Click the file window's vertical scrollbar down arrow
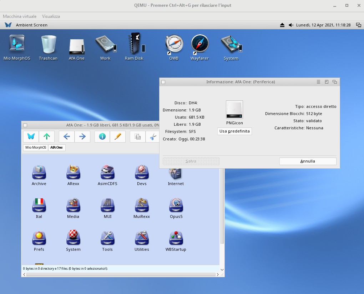Viewport: 364px width, 294px height. point(222,270)
